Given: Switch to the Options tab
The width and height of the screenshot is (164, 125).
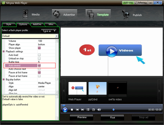Looking at the screenshot, I should (23, 24).
